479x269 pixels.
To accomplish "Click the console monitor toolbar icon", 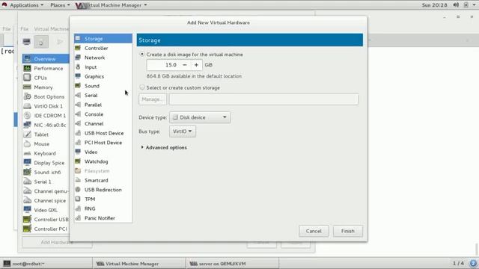I will 27,42.
